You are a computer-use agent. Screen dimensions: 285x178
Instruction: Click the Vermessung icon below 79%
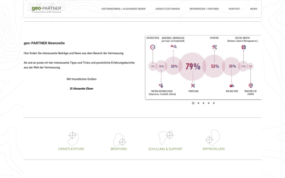[x=193, y=85]
